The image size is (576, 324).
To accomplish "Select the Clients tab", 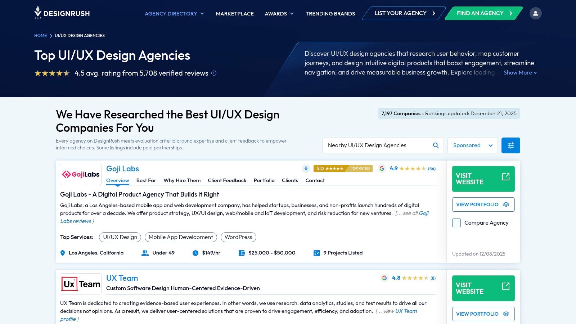I will pos(290,180).
